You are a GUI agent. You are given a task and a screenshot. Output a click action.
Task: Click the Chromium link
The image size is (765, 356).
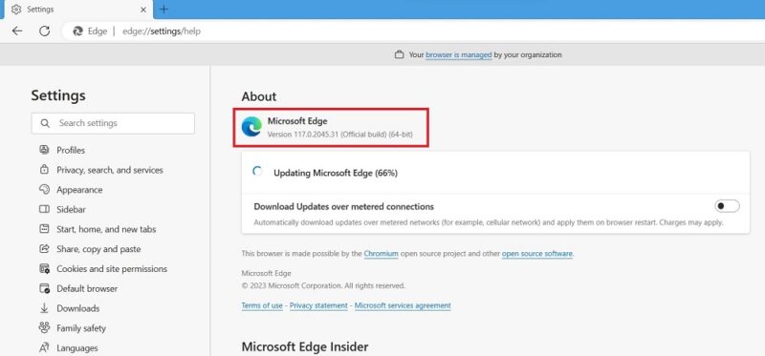tap(381, 254)
